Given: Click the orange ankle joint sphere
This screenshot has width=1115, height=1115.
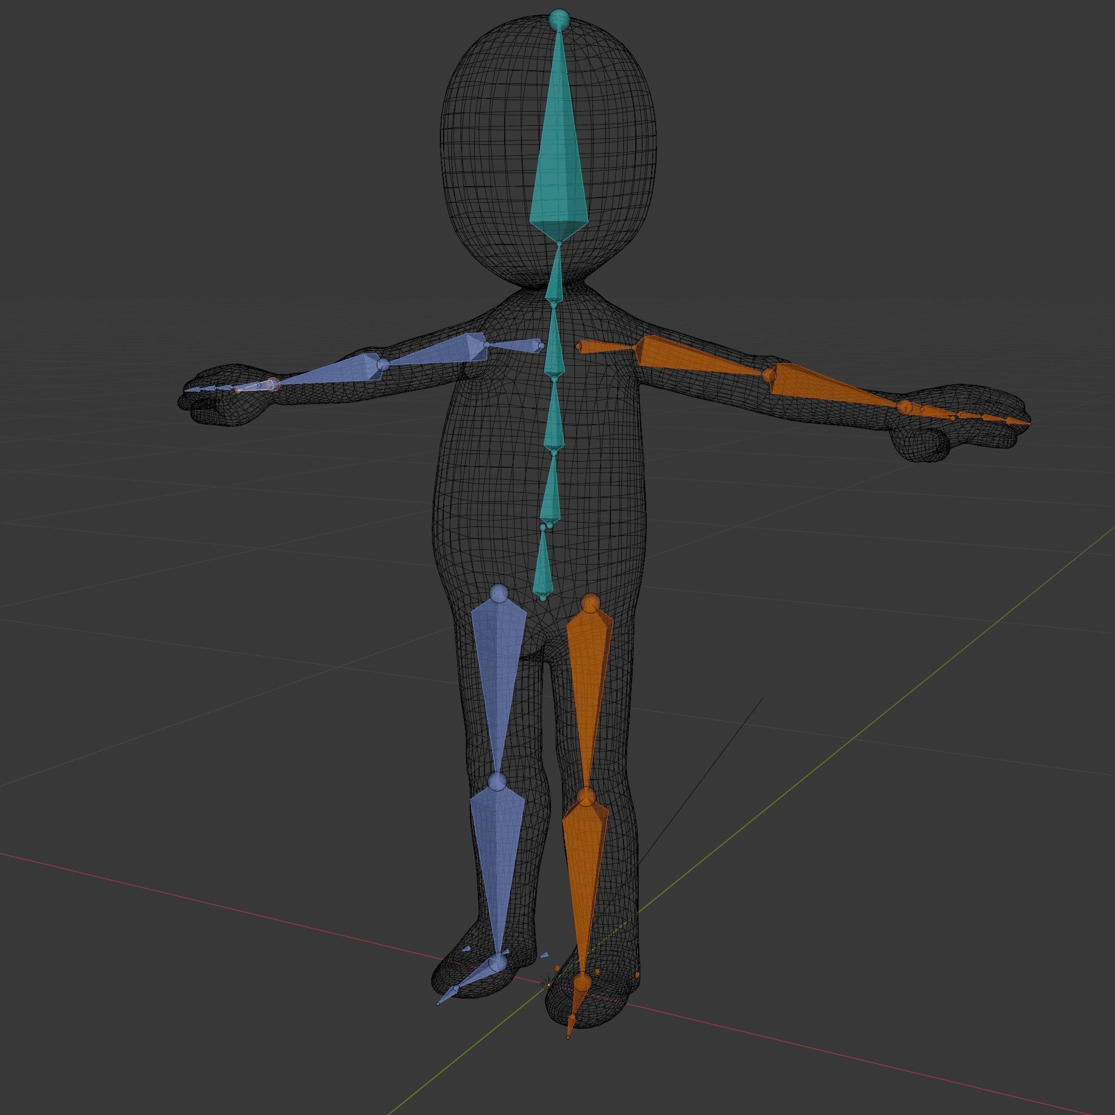Looking at the screenshot, I should 582,983.
